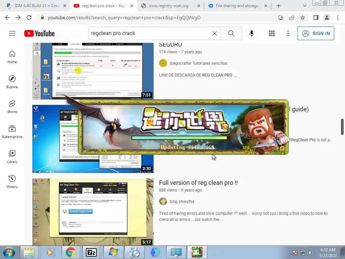Open diegocrafter Tutoriales sencillos channel
345x259 pixels.
198,63
